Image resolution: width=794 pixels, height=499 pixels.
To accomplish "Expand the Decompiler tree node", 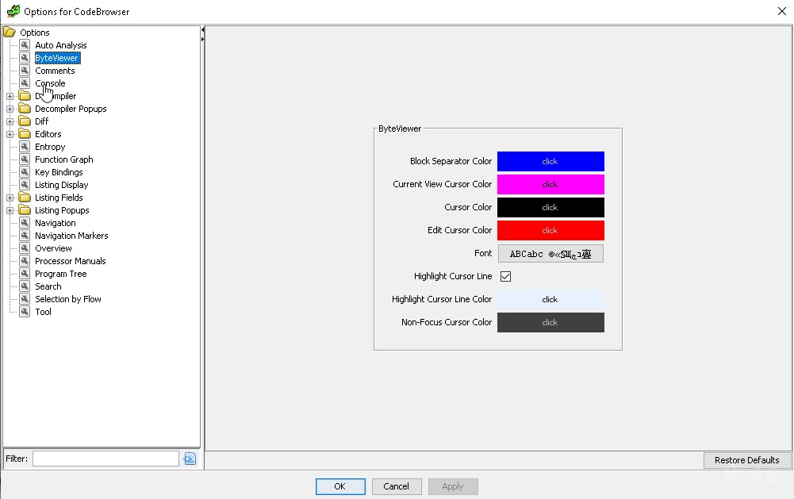I will tap(10, 96).
